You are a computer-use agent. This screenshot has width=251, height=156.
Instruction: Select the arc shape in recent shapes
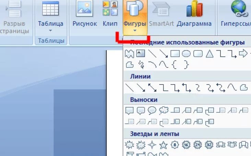(152, 65)
